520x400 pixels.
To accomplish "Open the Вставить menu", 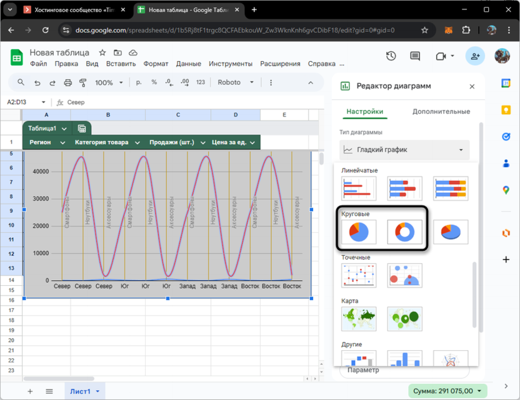I will click(x=121, y=64).
